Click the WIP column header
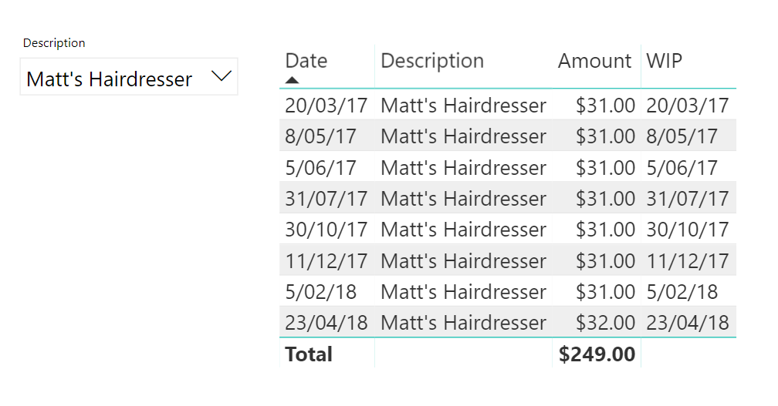778x406 pixels. point(665,61)
